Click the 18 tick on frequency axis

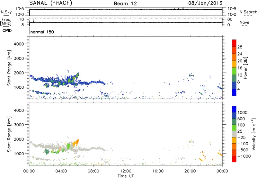pyautogui.click(x=21, y=19)
